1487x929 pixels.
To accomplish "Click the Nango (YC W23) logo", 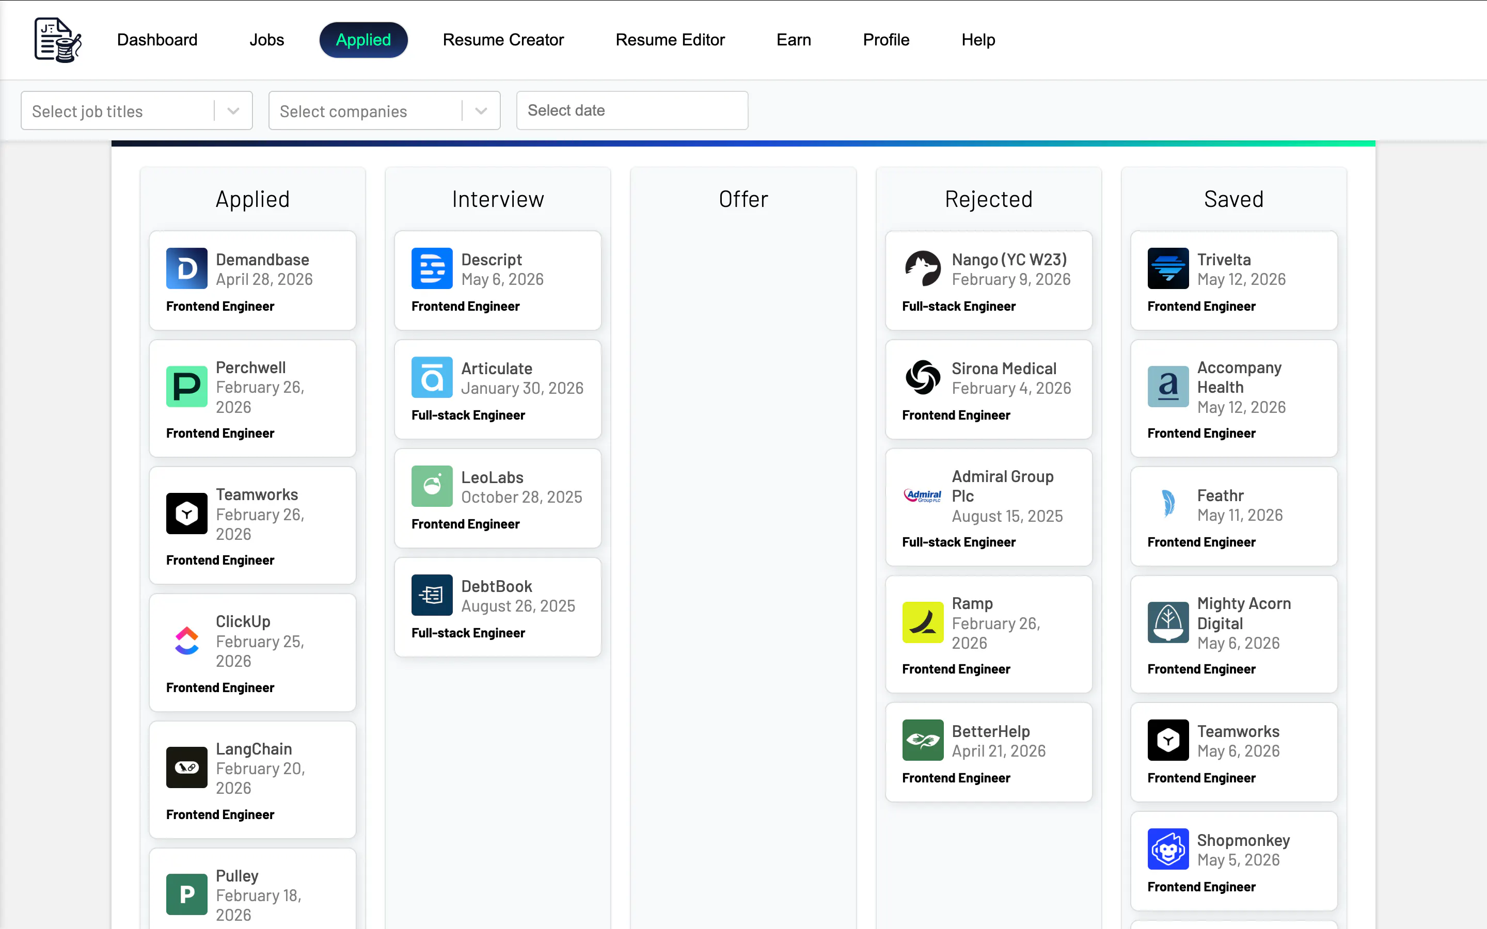I will point(923,268).
